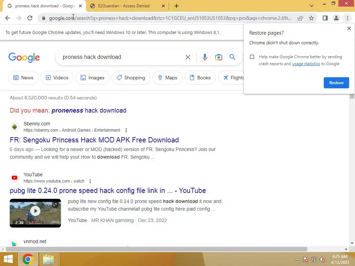Screen dimensions: 355x266
Task: Click the YouTube favicon in results
Action: (x=15, y=178)
